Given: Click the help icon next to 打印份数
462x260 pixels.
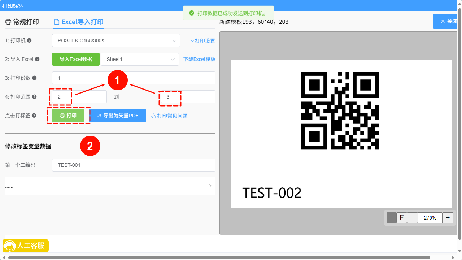Looking at the screenshot, I should click(34, 78).
